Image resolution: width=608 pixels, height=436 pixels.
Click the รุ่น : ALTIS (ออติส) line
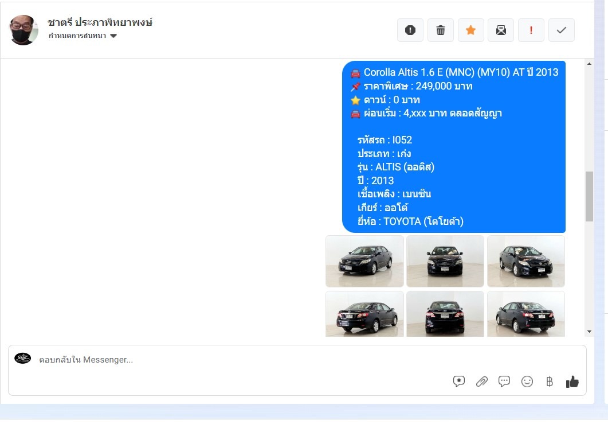tap(396, 167)
